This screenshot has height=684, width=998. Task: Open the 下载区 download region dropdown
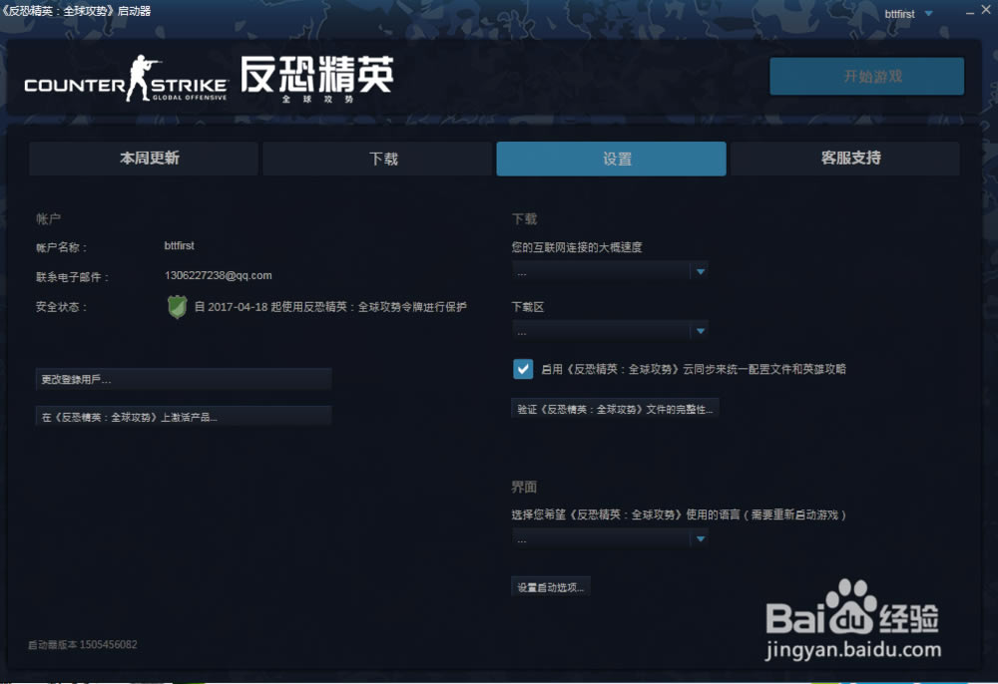(x=610, y=331)
